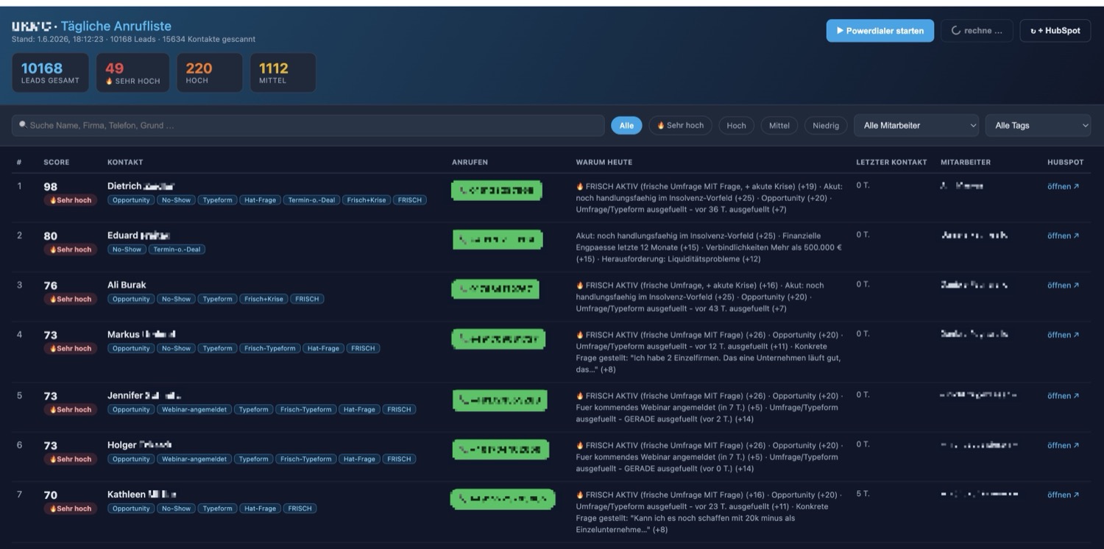Click the Frisch+Krise tag in Dietrich's row
1104x549 pixels.
tap(367, 200)
